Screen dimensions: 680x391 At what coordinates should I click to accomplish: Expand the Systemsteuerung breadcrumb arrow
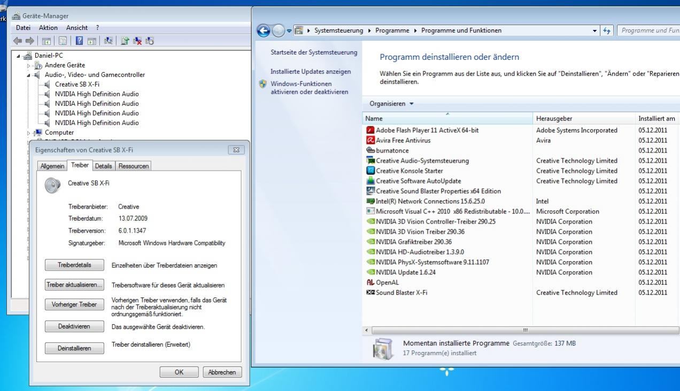tap(369, 30)
